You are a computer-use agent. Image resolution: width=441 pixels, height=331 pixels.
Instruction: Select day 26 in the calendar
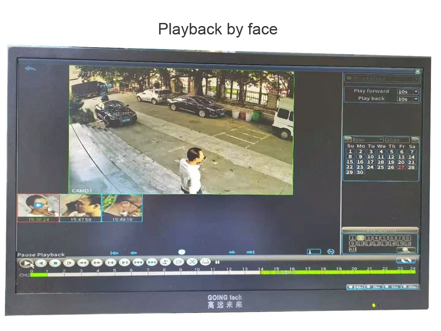pyautogui.click(x=391, y=167)
